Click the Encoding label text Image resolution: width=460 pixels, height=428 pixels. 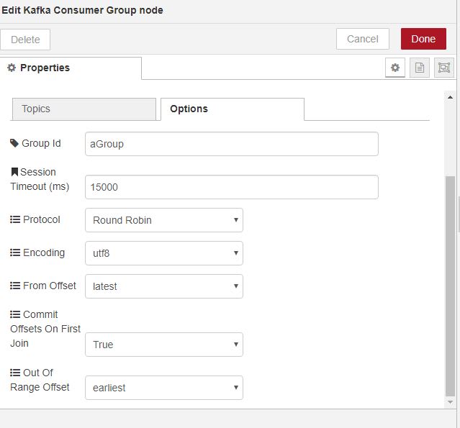coord(44,252)
